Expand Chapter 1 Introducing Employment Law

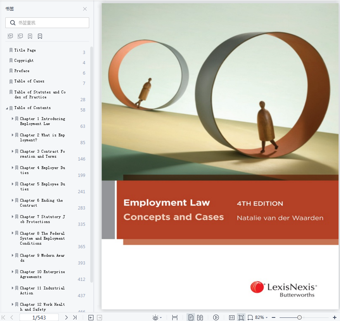[12, 119]
